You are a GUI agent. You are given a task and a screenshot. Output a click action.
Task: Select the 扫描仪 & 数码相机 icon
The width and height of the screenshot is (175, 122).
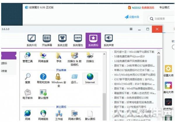coord(74,59)
